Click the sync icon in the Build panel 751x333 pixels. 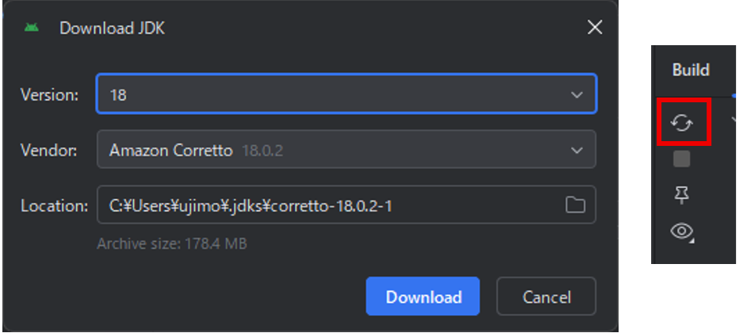point(682,123)
